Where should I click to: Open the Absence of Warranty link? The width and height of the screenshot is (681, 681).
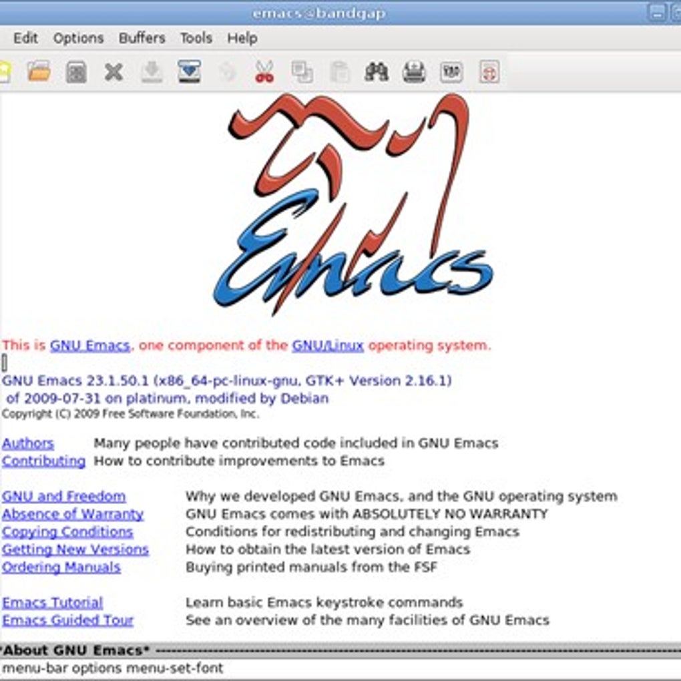(x=73, y=514)
